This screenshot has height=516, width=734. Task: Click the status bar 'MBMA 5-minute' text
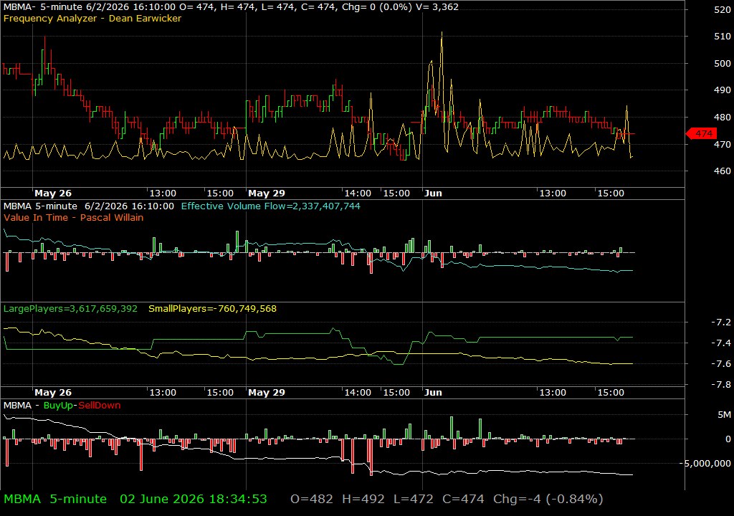pos(55,499)
